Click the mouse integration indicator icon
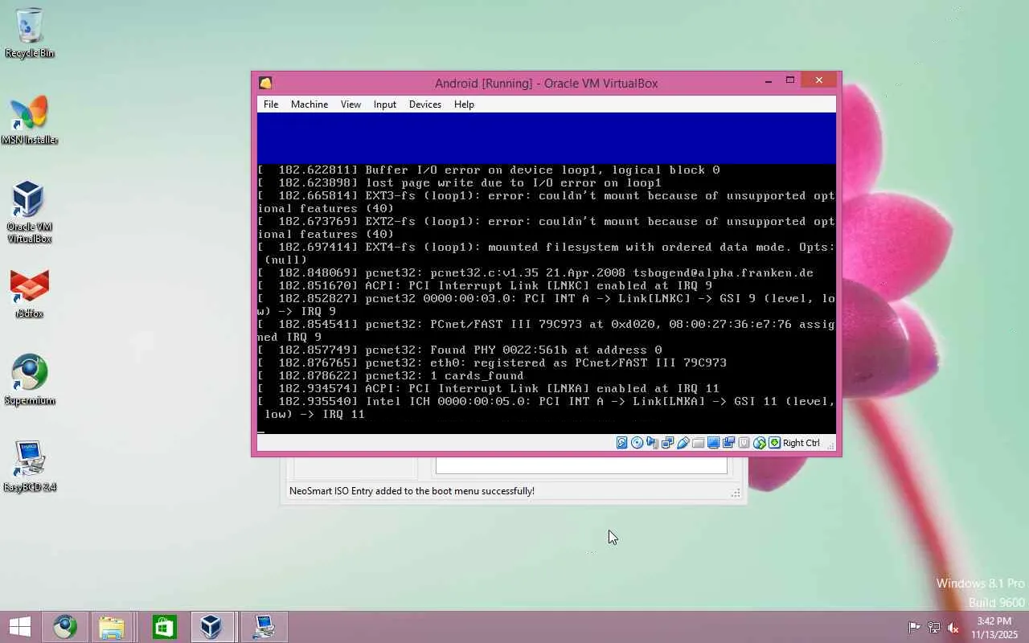Screen dimensions: 1029x643 (x=760, y=443)
